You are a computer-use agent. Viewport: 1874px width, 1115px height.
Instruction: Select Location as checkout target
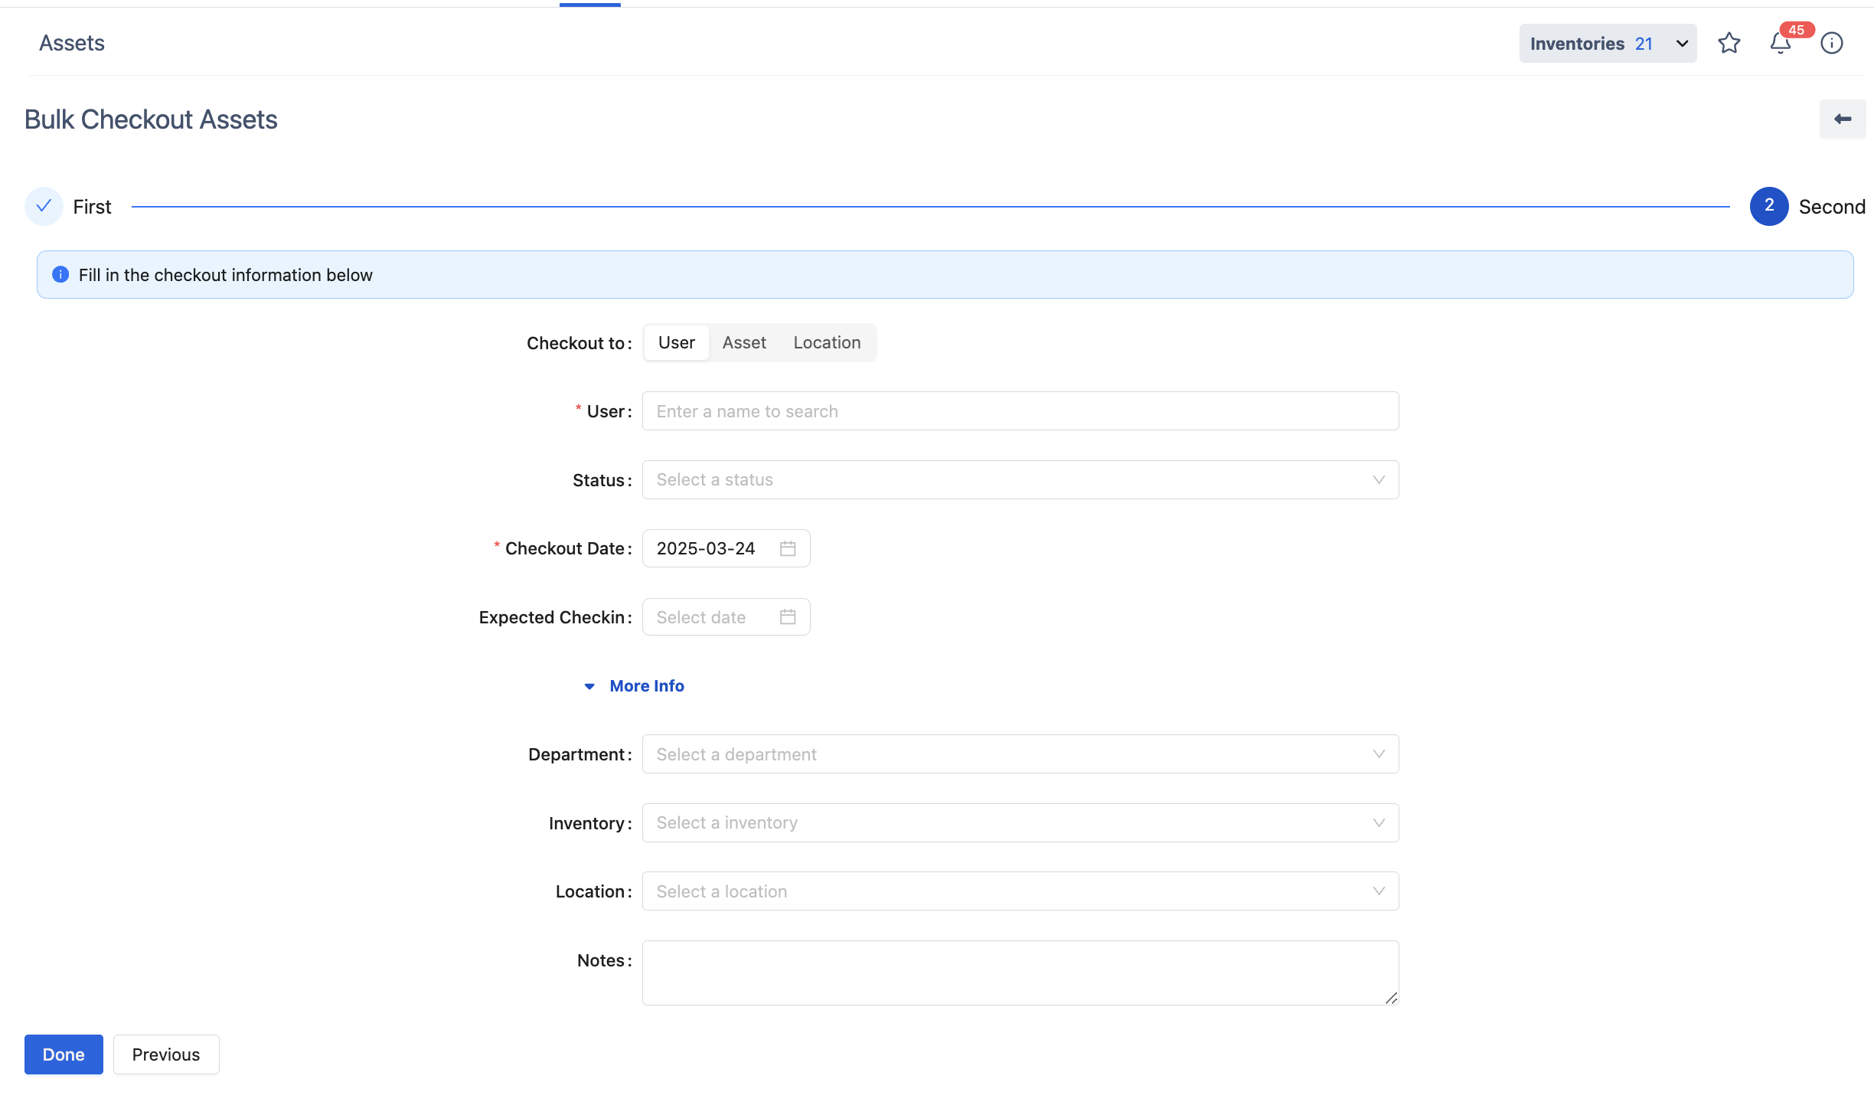(827, 342)
